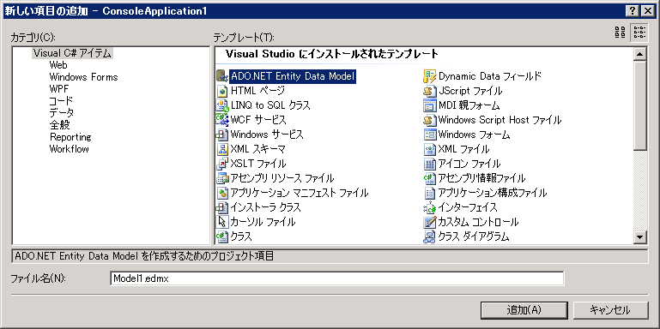Choose the アプリケーション構成ファイル icon

click(x=429, y=193)
